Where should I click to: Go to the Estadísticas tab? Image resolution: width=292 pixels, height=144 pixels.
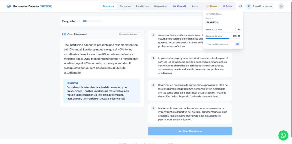[x=142, y=6]
